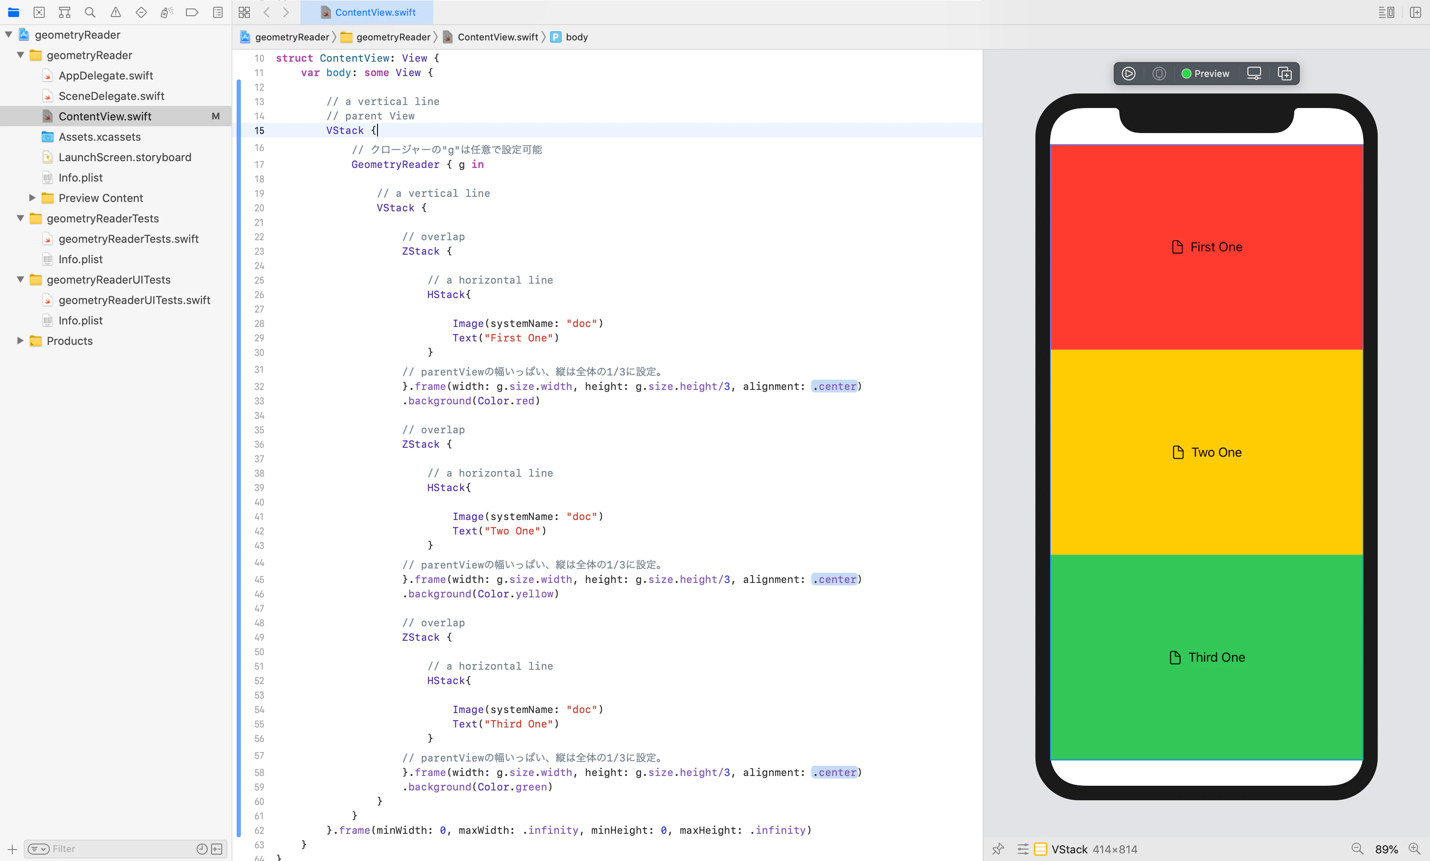
Task: Open the Test navigator diamond icon
Action: [141, 12]
